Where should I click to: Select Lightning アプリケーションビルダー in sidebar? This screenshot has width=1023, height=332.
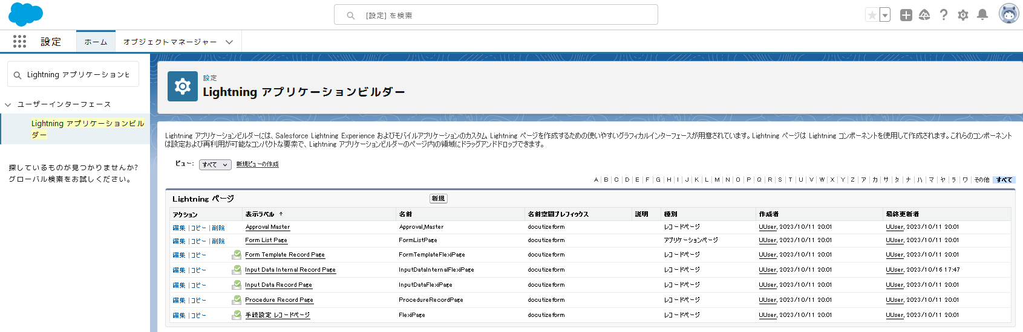coord(88,129)
